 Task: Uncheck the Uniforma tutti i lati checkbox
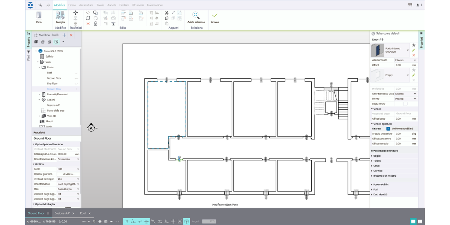point(388,129)
